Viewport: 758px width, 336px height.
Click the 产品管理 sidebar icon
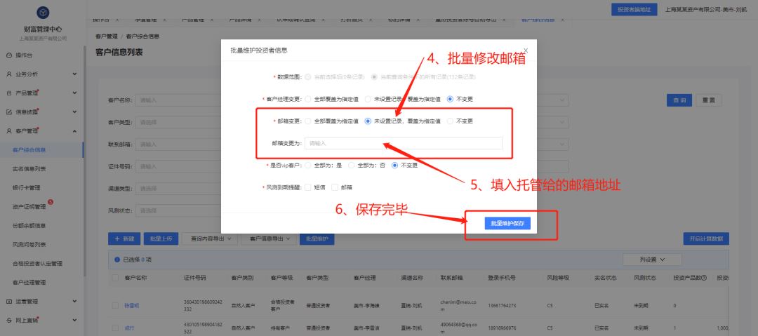click(9, 93)
